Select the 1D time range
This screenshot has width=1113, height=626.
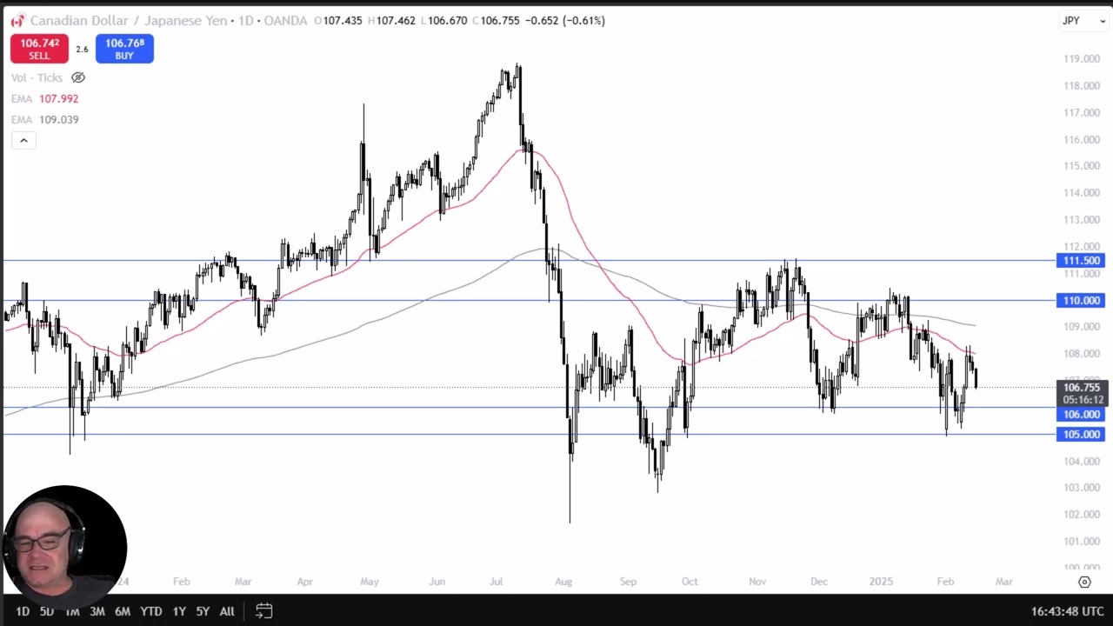point(23,611)
